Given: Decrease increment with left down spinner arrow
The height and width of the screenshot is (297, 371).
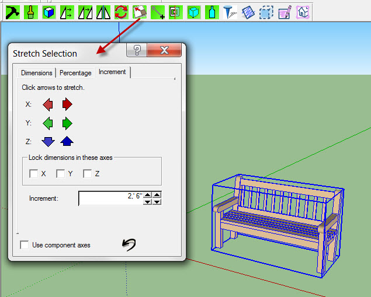Looking at the screenshot, I should pos(148,202).
